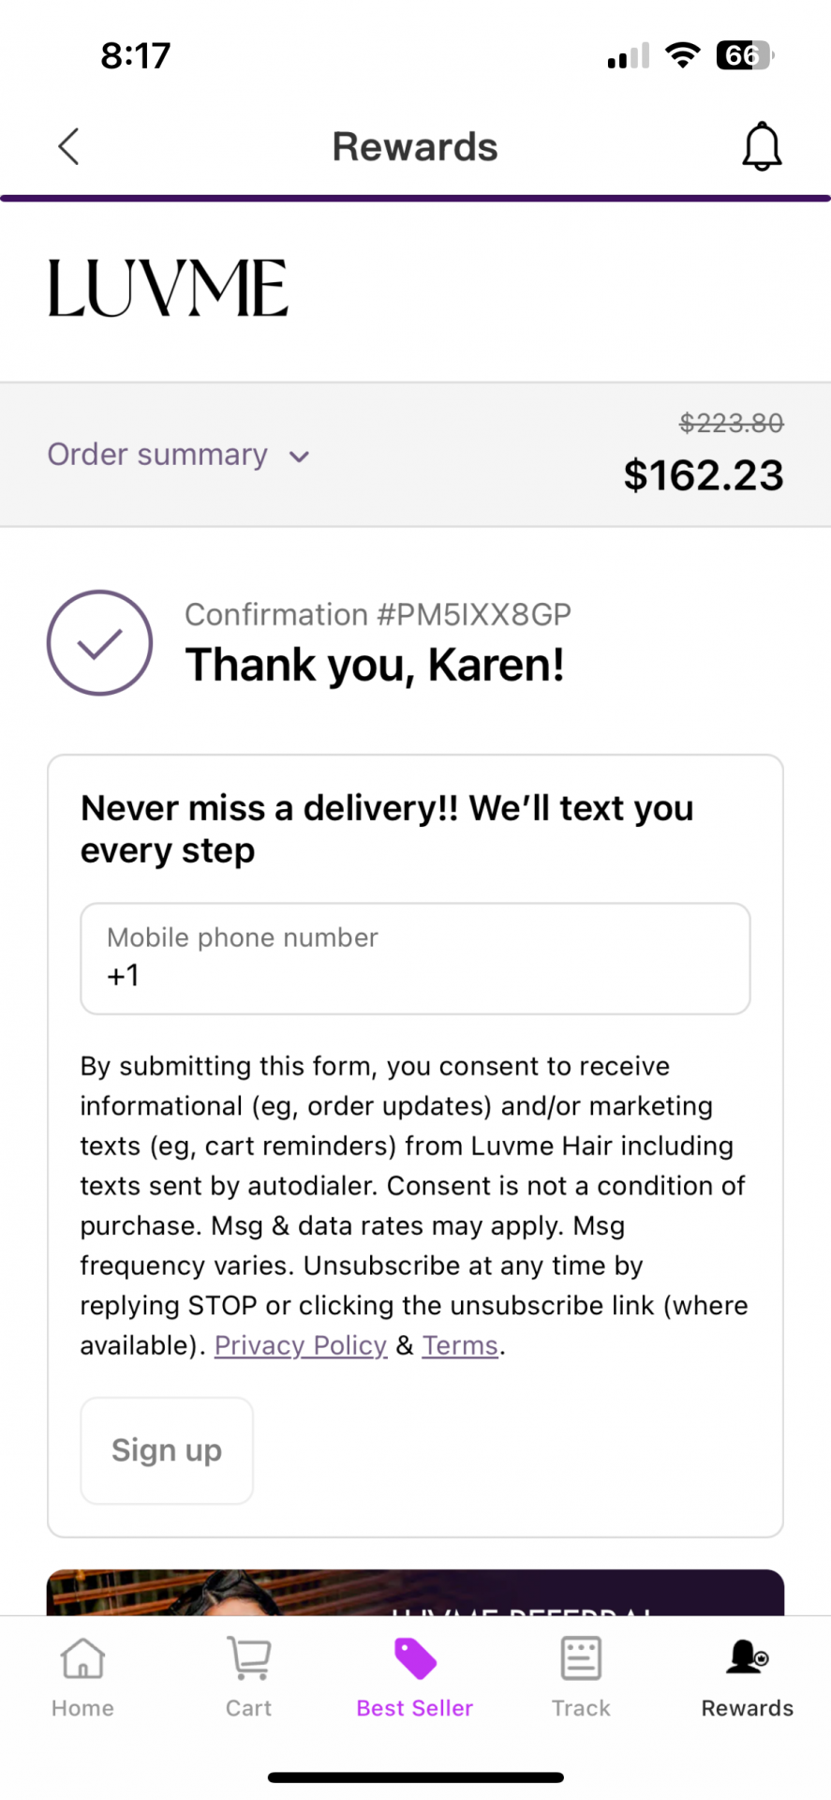
Task: Open the notifications bell
Action: click(x=762, y=146)
